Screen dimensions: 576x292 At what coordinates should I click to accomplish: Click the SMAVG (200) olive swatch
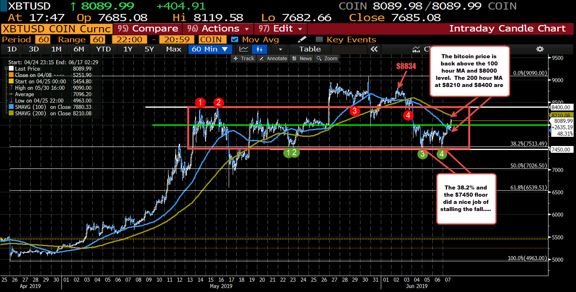point(10,113)
